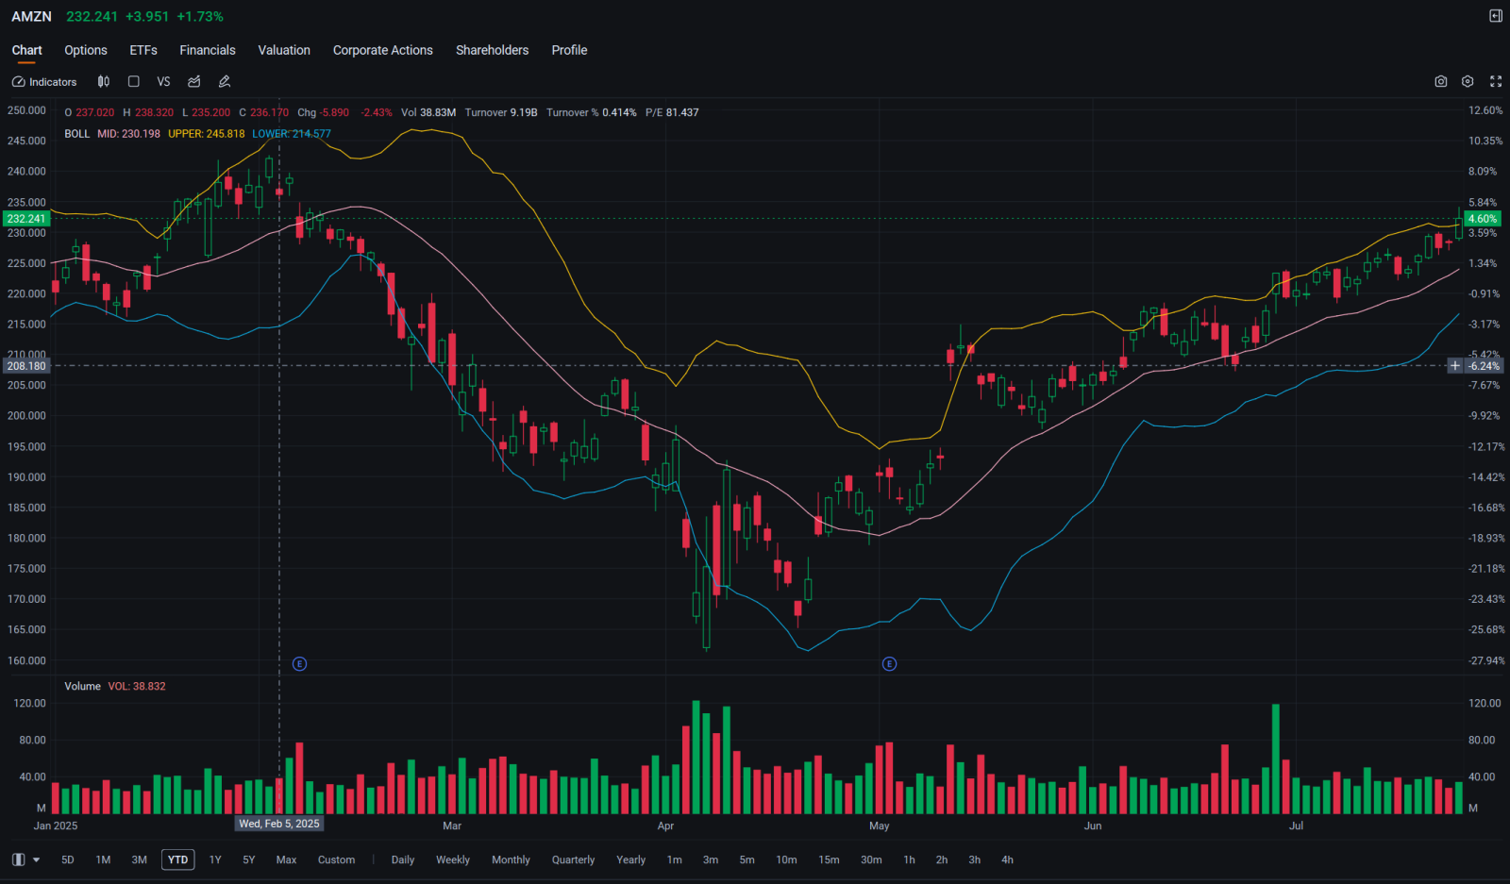The width and height of the screenshot is (1510, 884).
Task: Collapse the side panel with arrow icon
Action: (x=1496, y=16)
